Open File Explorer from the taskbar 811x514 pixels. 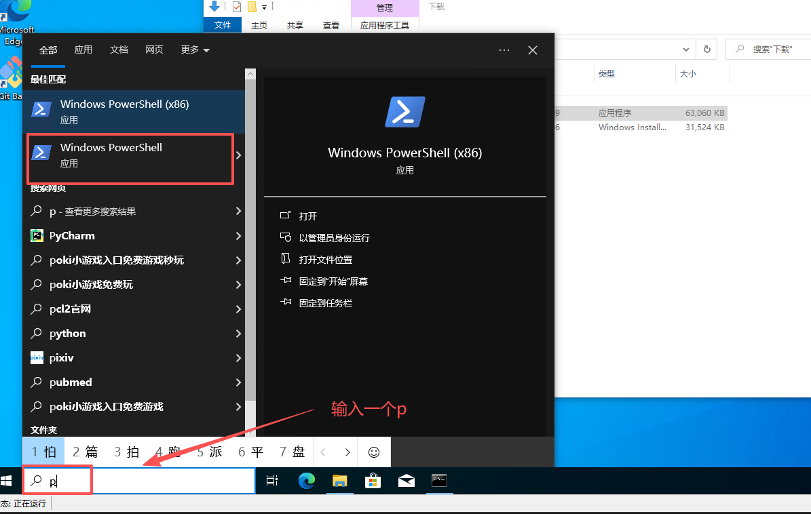(x=339, y=481)
